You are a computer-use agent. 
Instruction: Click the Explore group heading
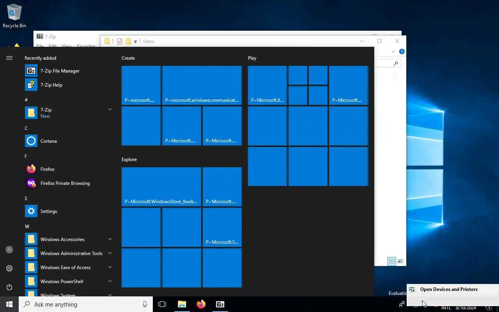click(x=129, y=160)
